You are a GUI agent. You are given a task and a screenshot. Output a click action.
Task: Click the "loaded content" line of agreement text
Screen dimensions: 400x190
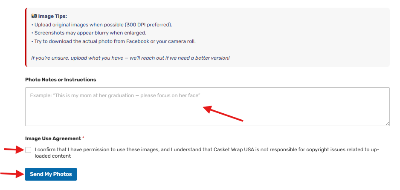click(53, 156)
